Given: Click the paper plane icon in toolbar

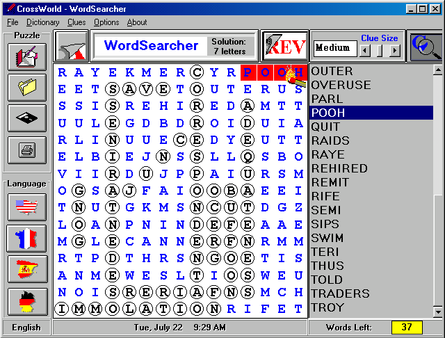Looking at the screenshot, I should pyautogui.click(x=71, y=46).
